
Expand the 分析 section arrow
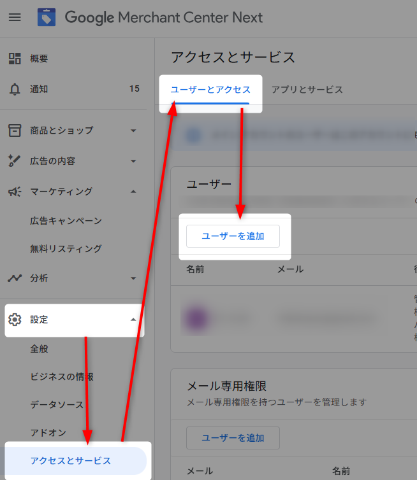(x=133, y=278)
